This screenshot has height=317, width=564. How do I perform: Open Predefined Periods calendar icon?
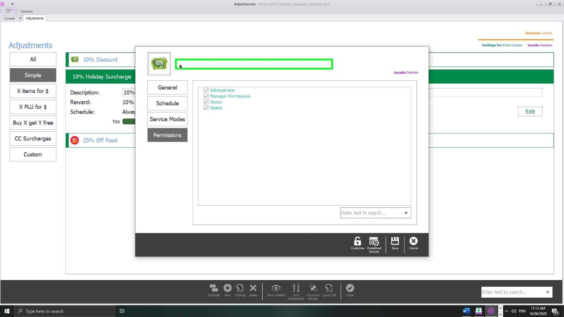(x=374, y=241)
